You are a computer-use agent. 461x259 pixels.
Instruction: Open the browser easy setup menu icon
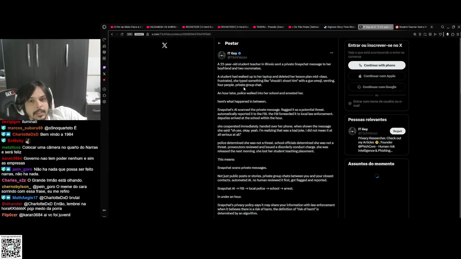458,34
